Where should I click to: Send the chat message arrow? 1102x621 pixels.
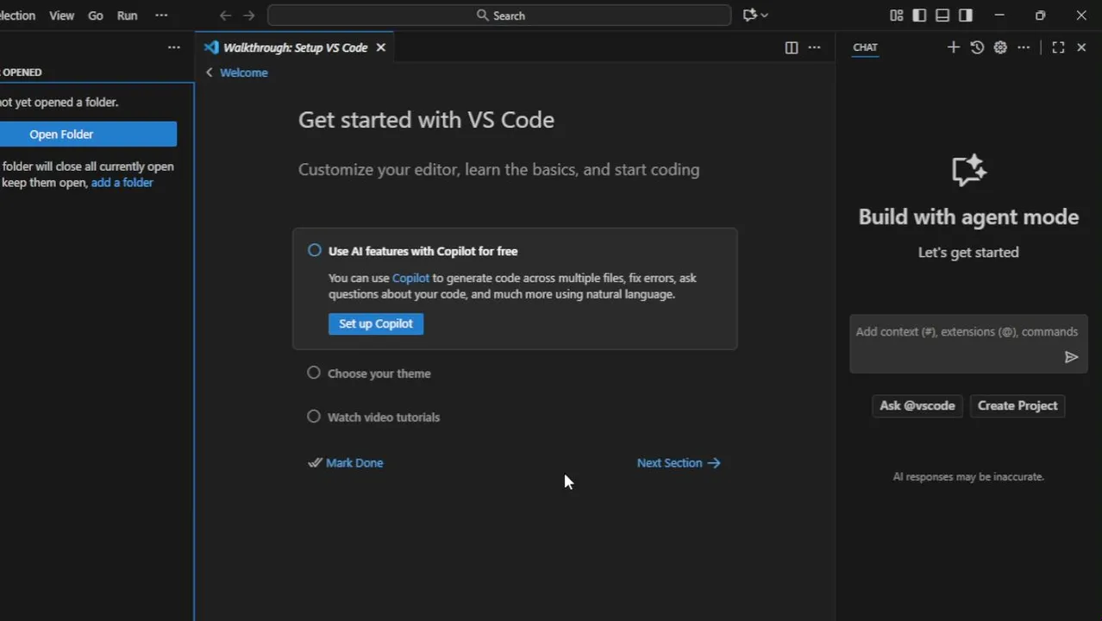click(1071, 357)
